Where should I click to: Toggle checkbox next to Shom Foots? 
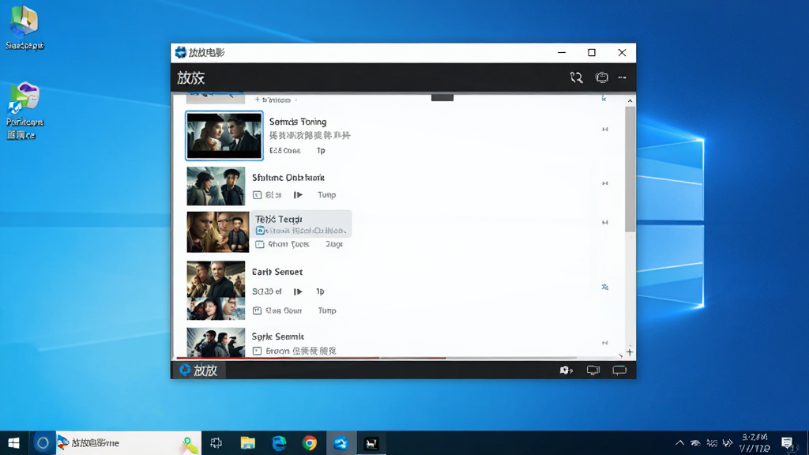[259, 244]
